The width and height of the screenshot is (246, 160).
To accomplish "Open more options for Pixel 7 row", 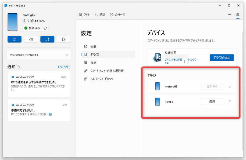I will point(230,102).
